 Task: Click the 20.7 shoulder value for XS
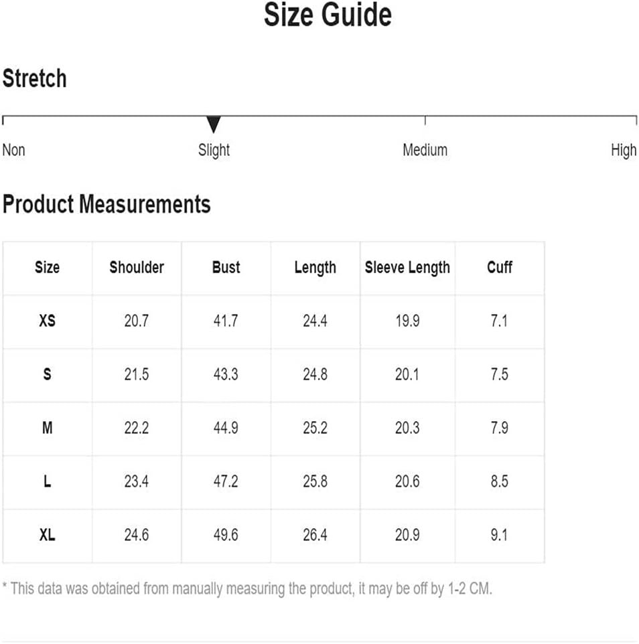pos(137,321)
